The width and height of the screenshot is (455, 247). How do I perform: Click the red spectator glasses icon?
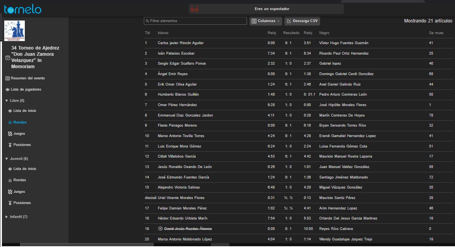pyautogui.click(x=195, y=9)
